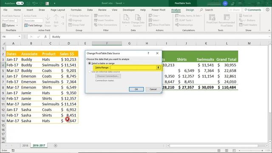Viewport: 272px width, 153px height.
Task: Open the Clear dropdown in Actions
Action: coord(154,16)
